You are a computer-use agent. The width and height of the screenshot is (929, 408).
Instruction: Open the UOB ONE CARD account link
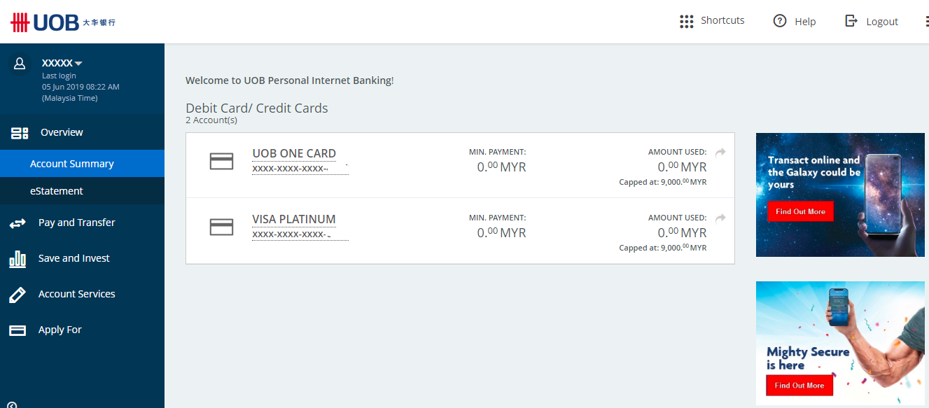[294, 153]
